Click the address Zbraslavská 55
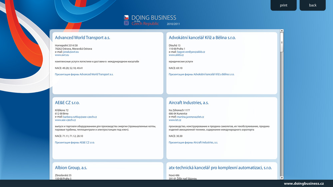333x187 pixels. [63, 175]
